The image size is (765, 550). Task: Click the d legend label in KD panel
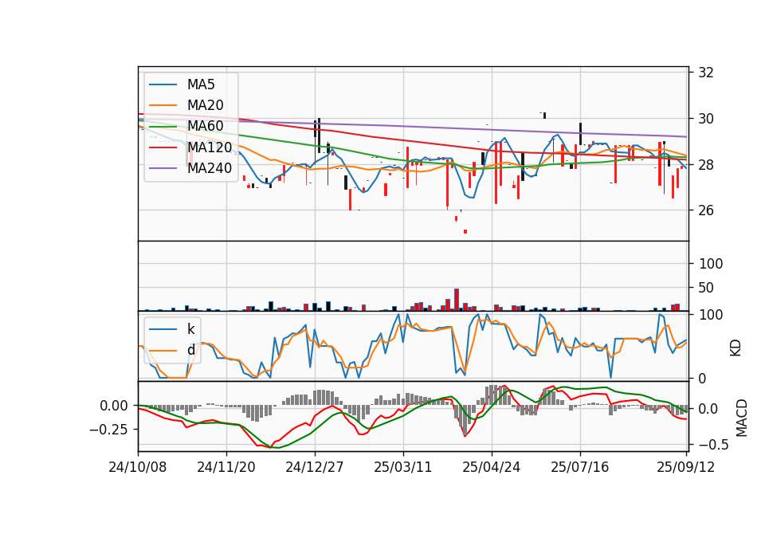(x=190, y=350)
